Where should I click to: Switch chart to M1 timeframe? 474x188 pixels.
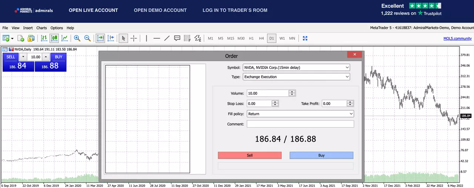click(210, 38)
